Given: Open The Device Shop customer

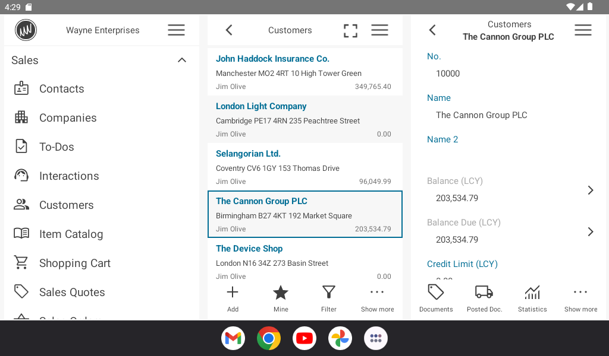Looking at the screenshot, I should (x=305, y=260).
